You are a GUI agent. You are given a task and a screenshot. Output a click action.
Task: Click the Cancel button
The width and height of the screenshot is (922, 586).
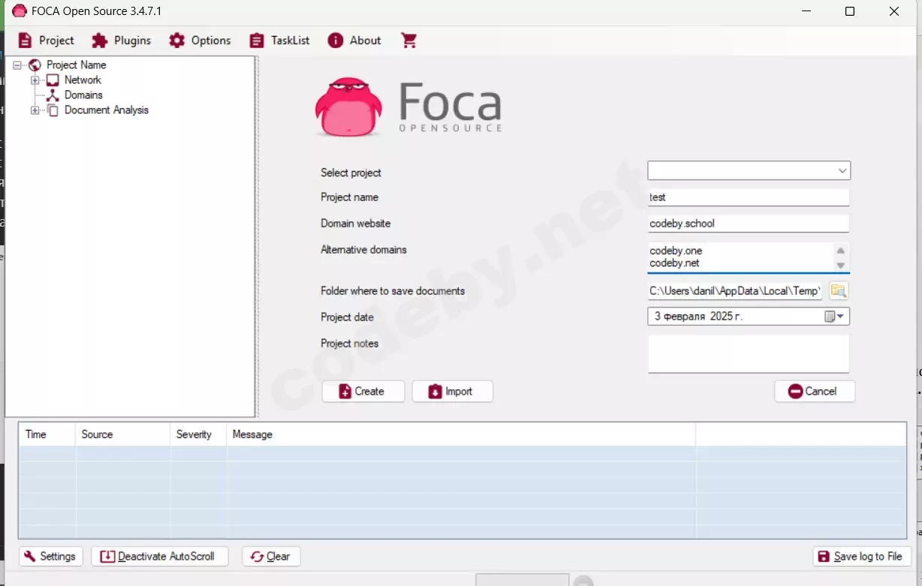click(x=815, y=391)
